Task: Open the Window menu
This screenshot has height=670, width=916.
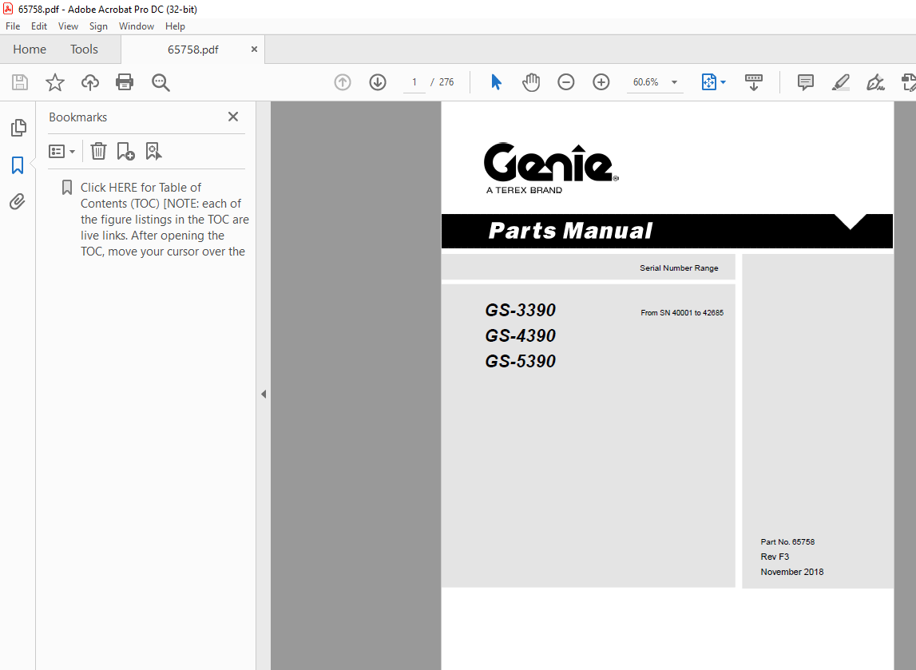Action: pos(136,26)
